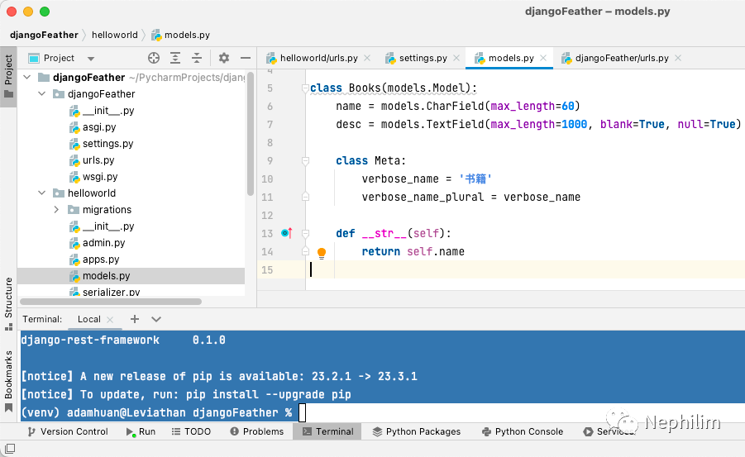Image resolution: width=745 pixels, height=457 pixels.
Task: Fold the class Books code block
Action: pyautogui.click(x=305, y=88)
